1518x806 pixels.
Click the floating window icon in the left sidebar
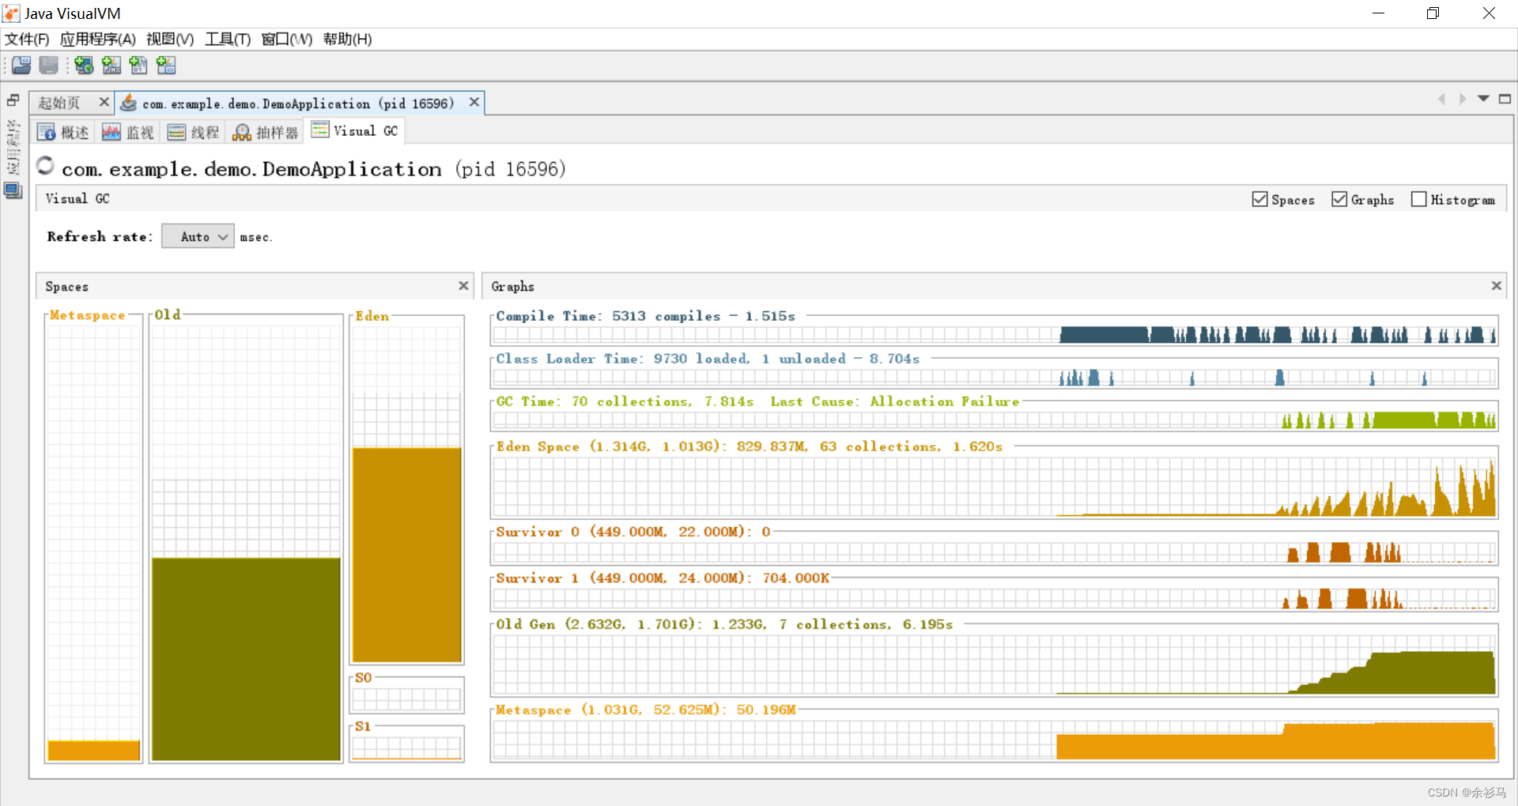tap(12, 100)
